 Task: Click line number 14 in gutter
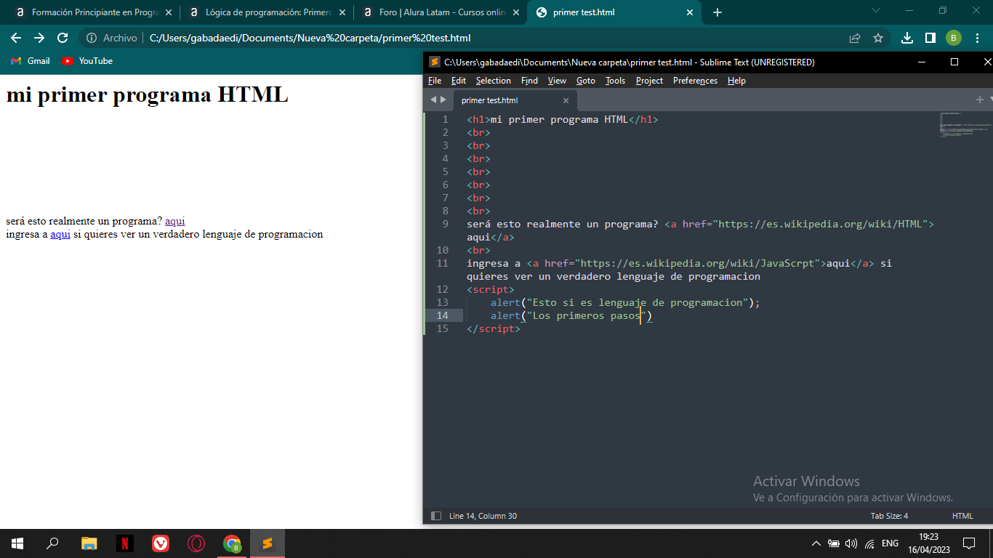point(443,315)
